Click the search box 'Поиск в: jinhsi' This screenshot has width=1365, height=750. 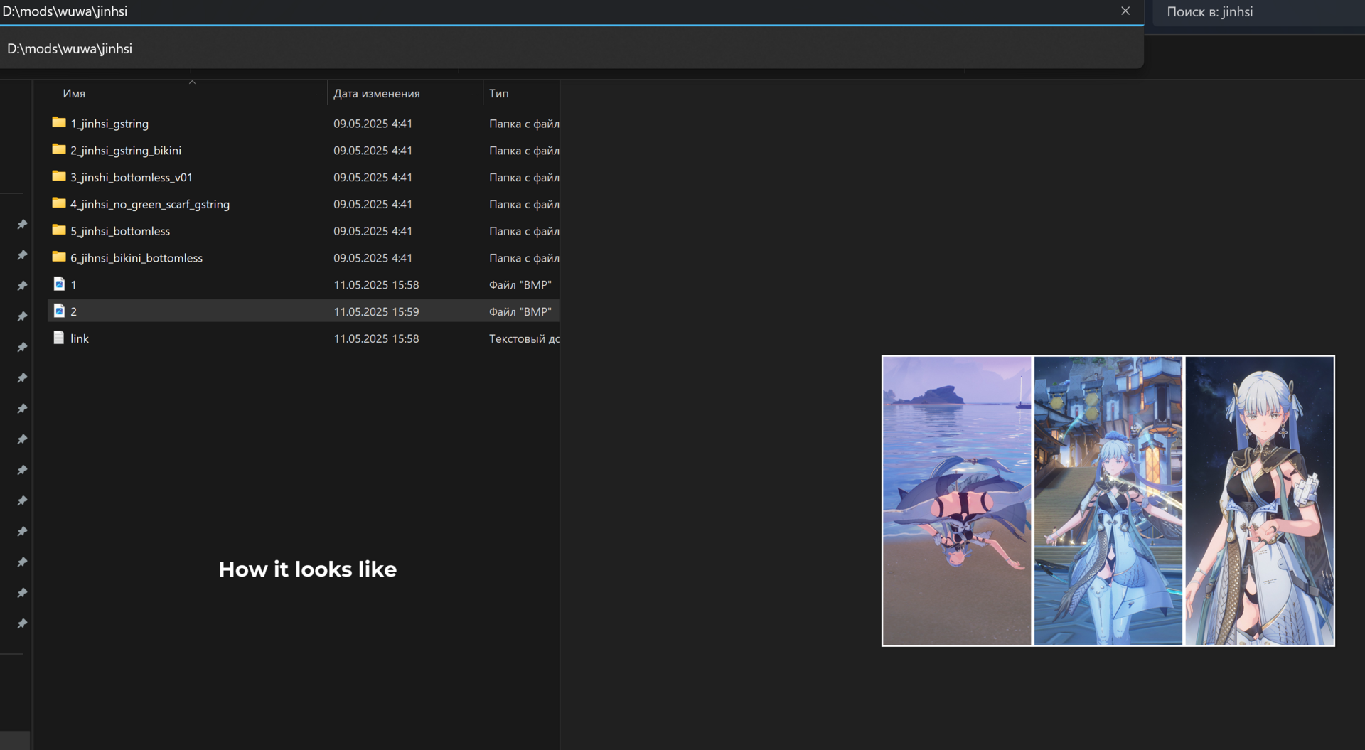tap(1258, 12)
